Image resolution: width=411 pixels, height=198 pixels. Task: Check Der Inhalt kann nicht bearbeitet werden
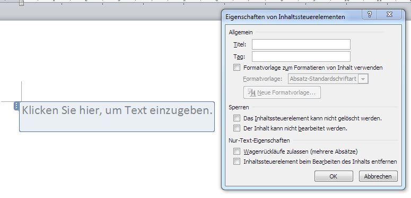(x=237, y=128)
